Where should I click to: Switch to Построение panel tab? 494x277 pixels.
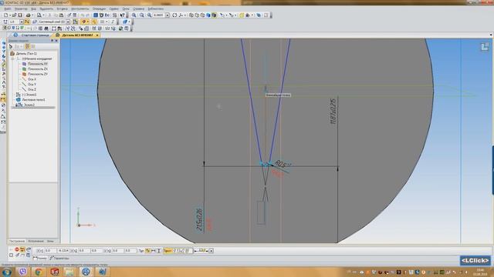(x=17, y=241)
